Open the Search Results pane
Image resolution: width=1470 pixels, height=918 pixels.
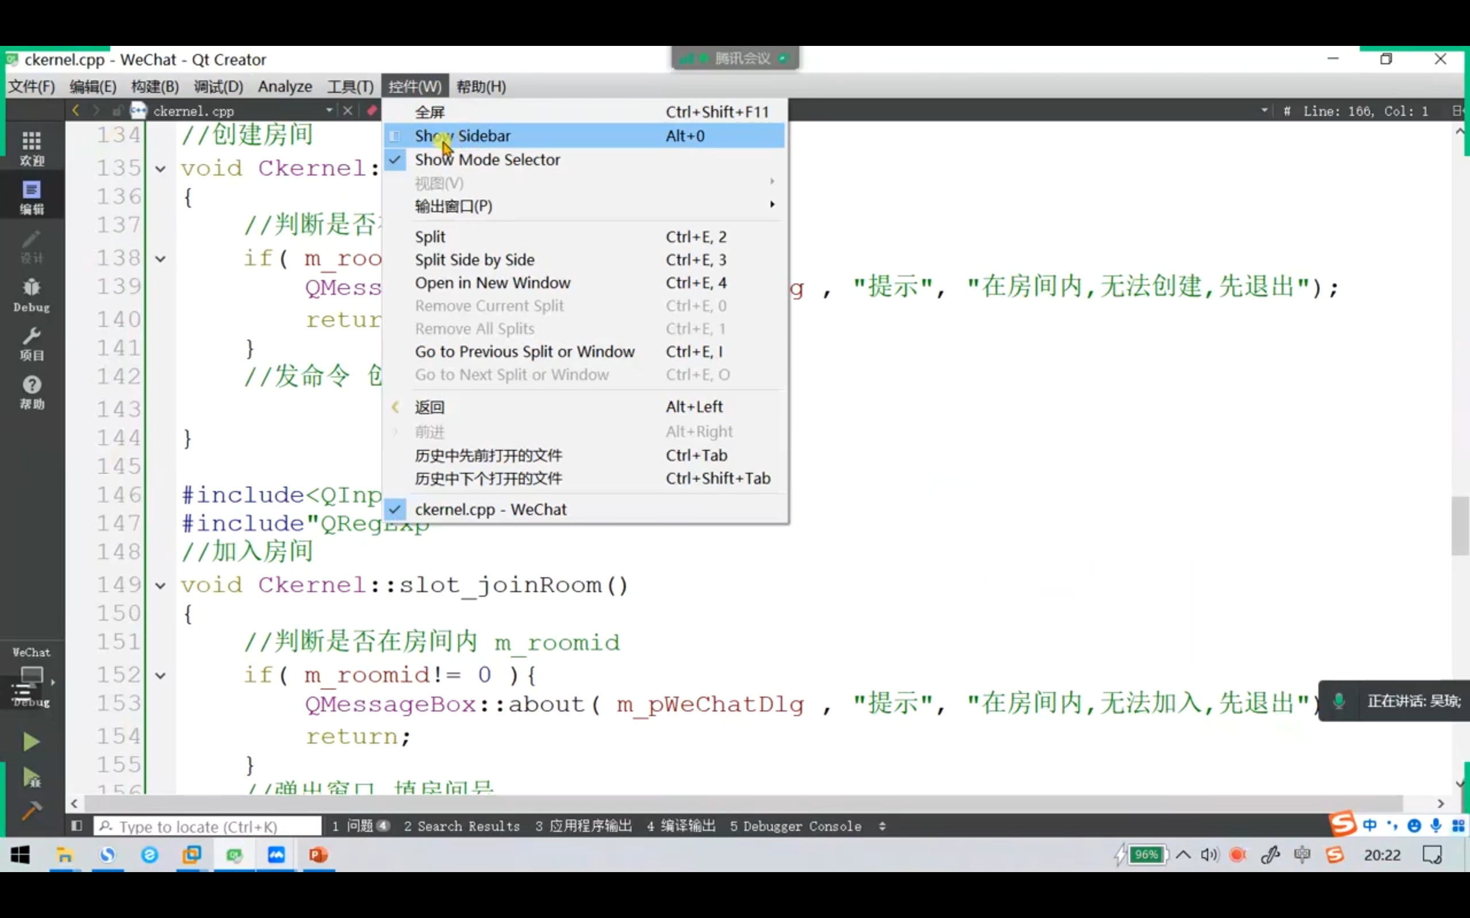pos(462,826)
